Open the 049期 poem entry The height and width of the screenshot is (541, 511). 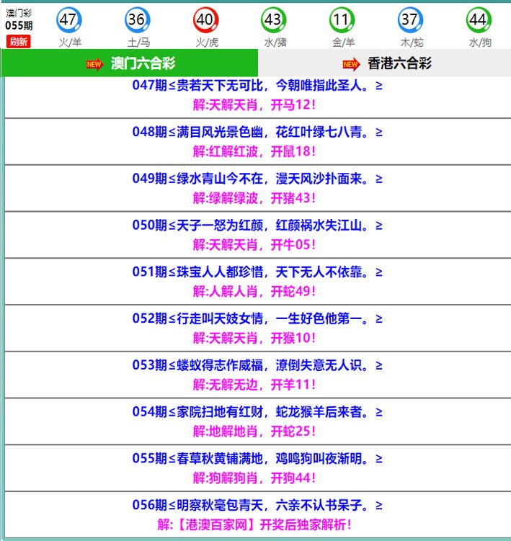point(257,179)
